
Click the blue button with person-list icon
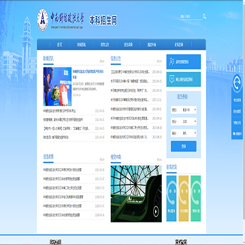point(184,62)
